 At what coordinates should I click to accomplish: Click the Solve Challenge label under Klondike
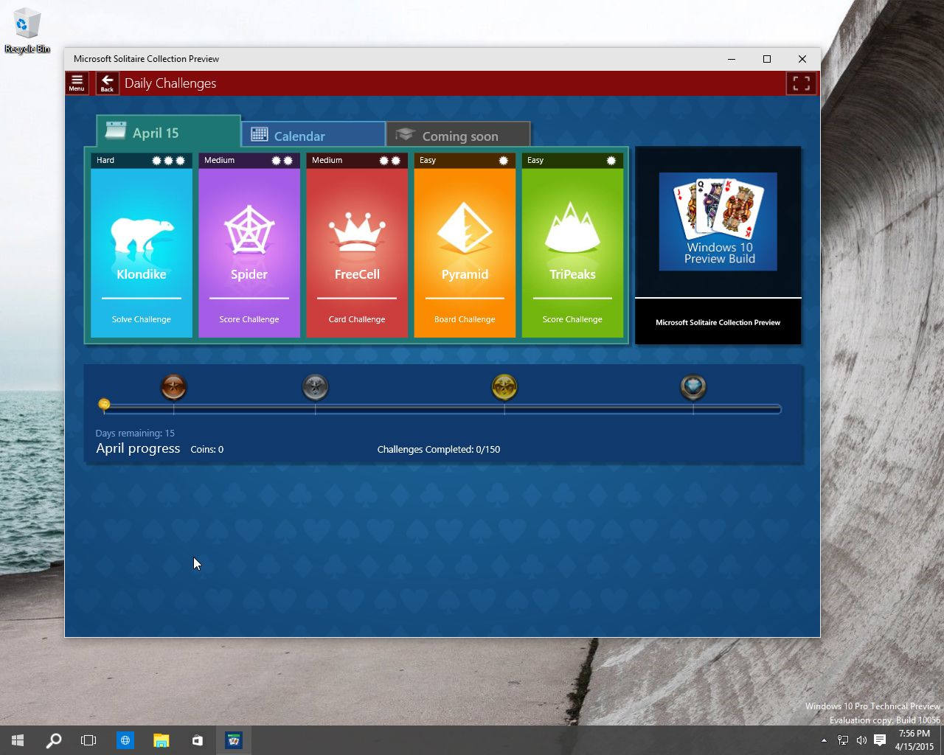coord(141,319)
